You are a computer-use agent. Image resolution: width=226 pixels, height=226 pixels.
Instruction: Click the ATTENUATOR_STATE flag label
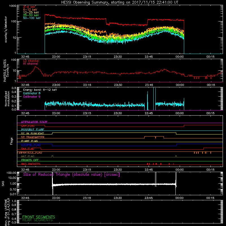(34, 122)
